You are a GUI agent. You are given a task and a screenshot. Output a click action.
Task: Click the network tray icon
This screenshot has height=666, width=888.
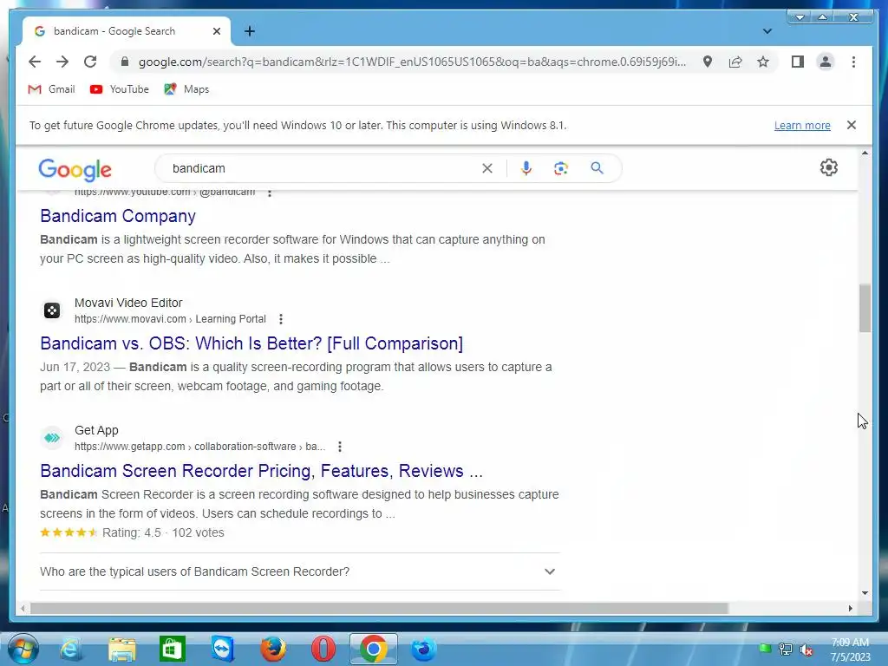(x=786, y=649)
